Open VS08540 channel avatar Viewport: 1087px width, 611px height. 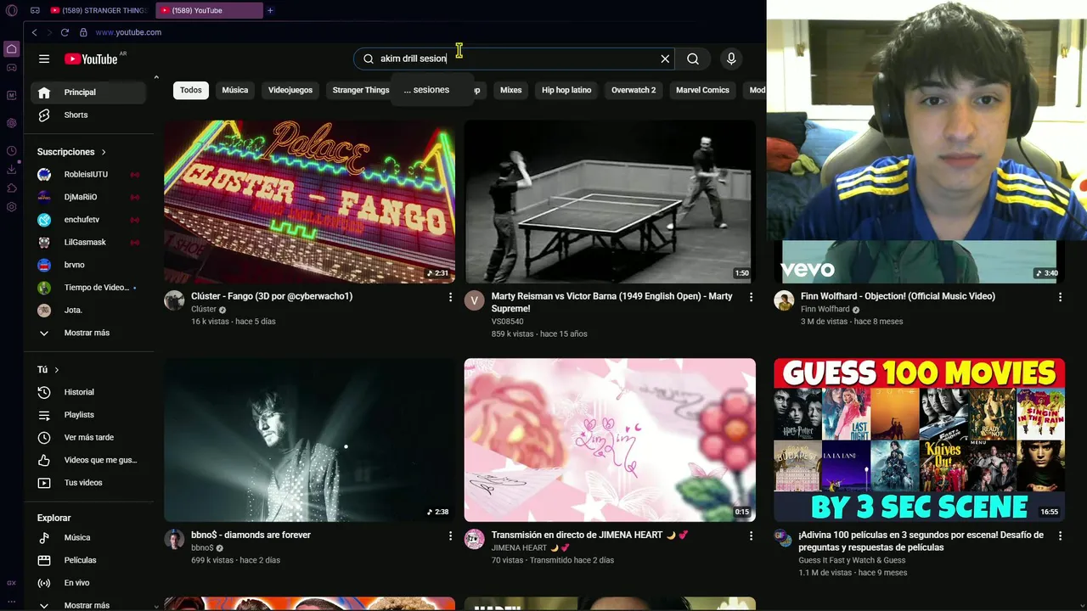tap(475, 300)
